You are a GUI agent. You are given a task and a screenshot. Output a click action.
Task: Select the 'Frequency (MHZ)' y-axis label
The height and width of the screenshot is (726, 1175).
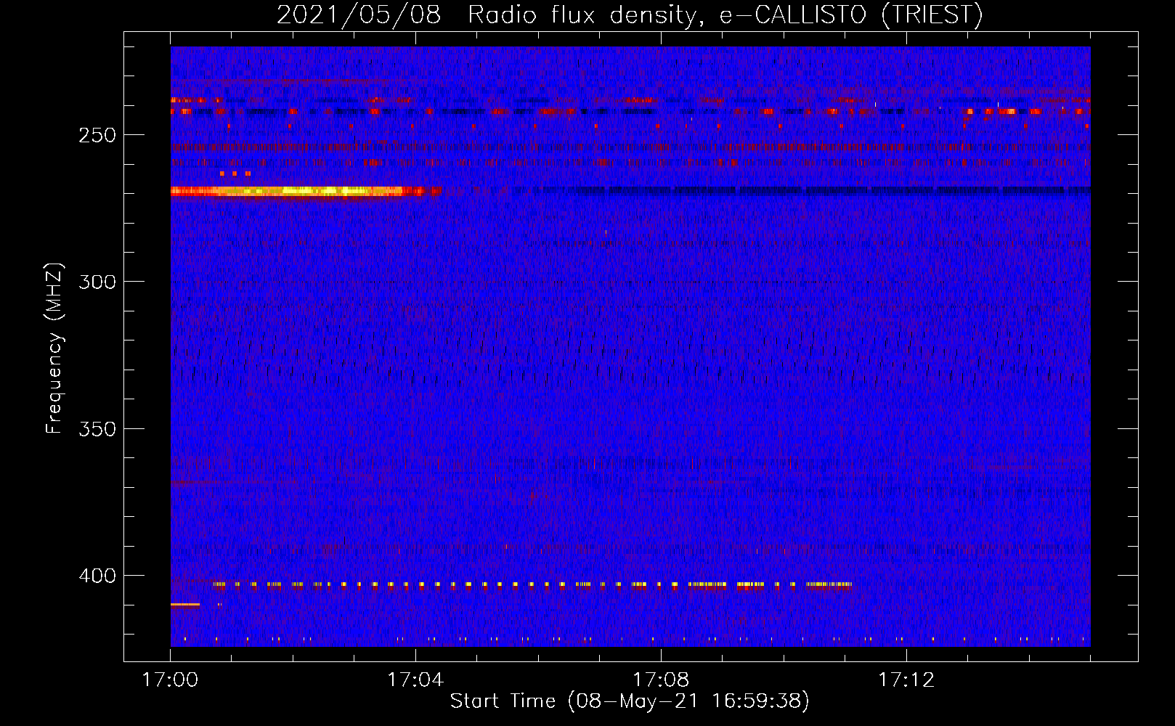54,348
